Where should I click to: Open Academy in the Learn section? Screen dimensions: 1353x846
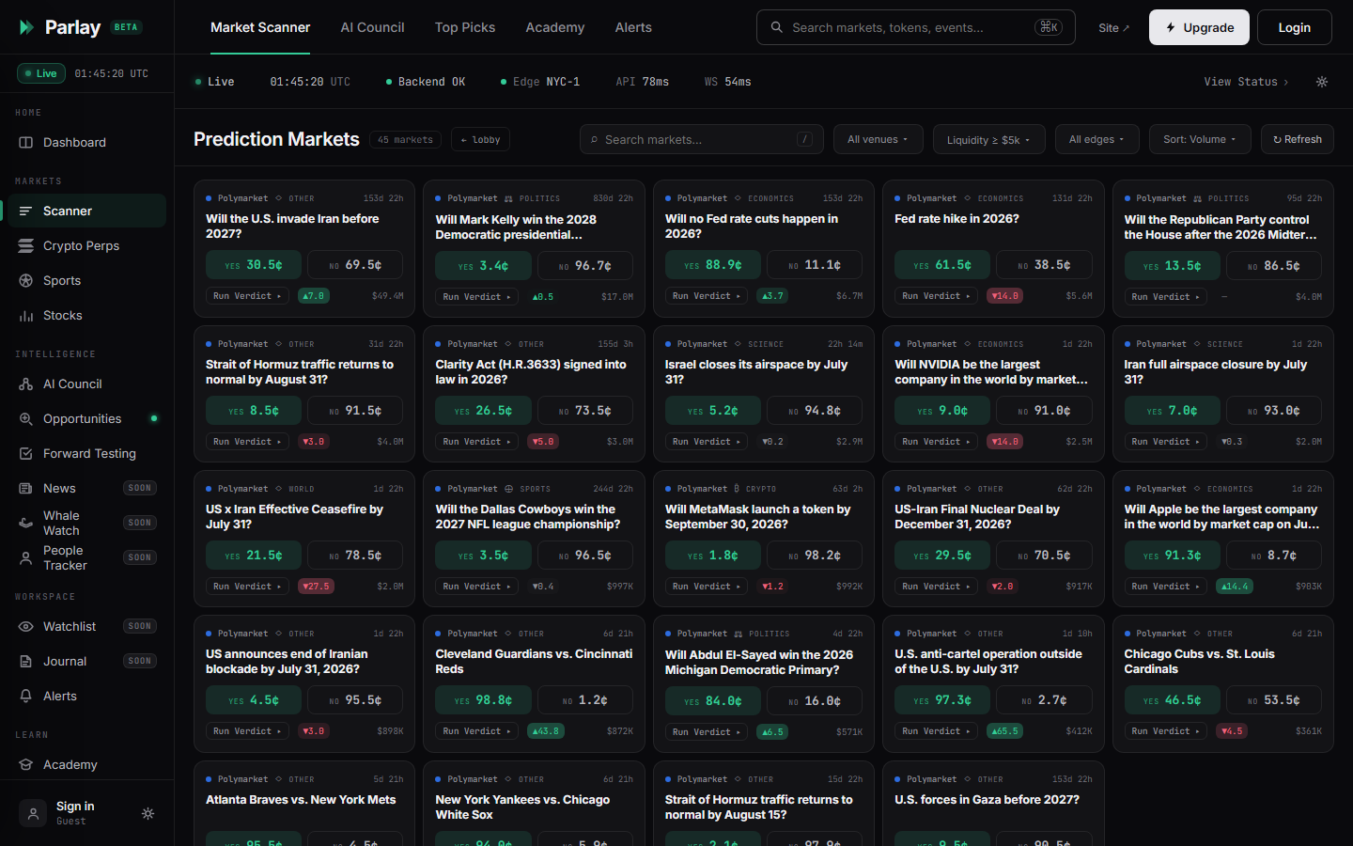(x=86, y=764)
